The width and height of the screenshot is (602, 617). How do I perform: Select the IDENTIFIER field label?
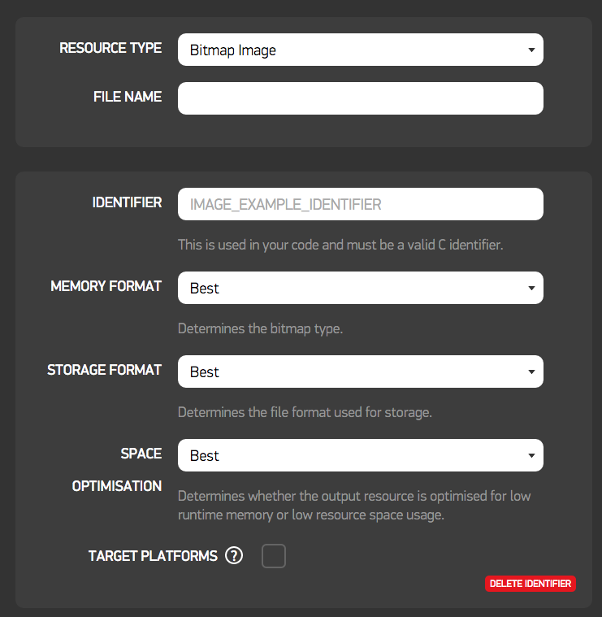click(x=127, y=202)
